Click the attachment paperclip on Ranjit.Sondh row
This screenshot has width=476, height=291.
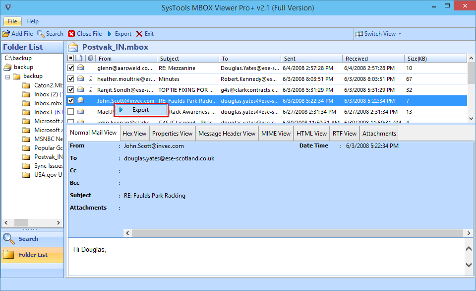pyautogui.click(x=90, y=90)
